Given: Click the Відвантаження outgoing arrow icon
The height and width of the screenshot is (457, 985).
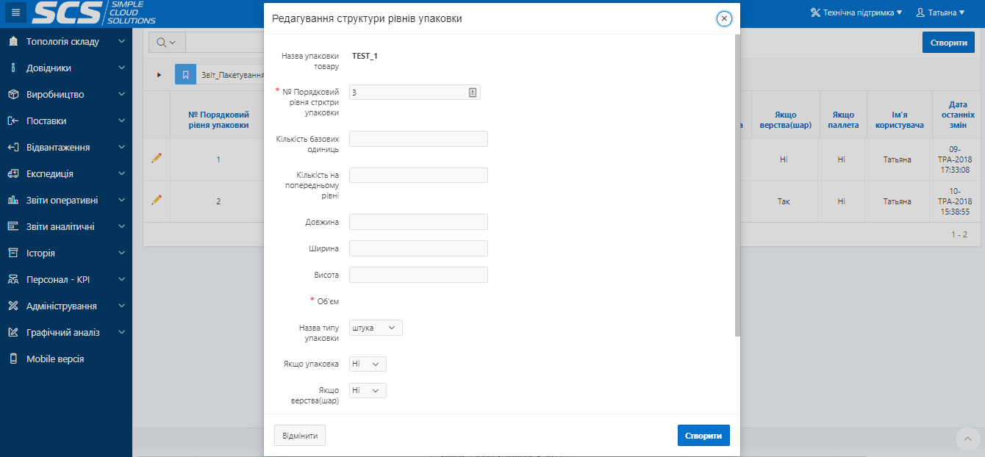Looking at the screenshot, I should pyautogui.click(x=13, y=148).
